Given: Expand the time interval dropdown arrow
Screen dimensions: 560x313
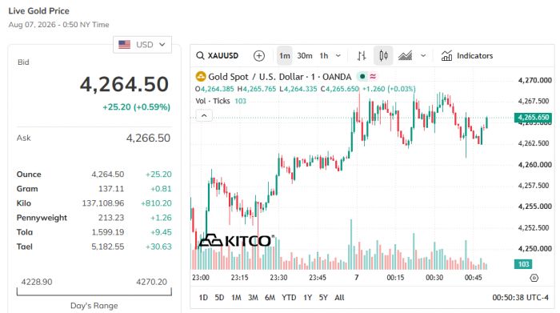Looking at the screenshot, I should [x=338, y=56].
